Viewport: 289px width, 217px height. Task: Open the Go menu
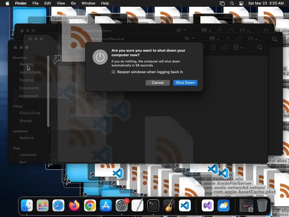tap(73, 3)
